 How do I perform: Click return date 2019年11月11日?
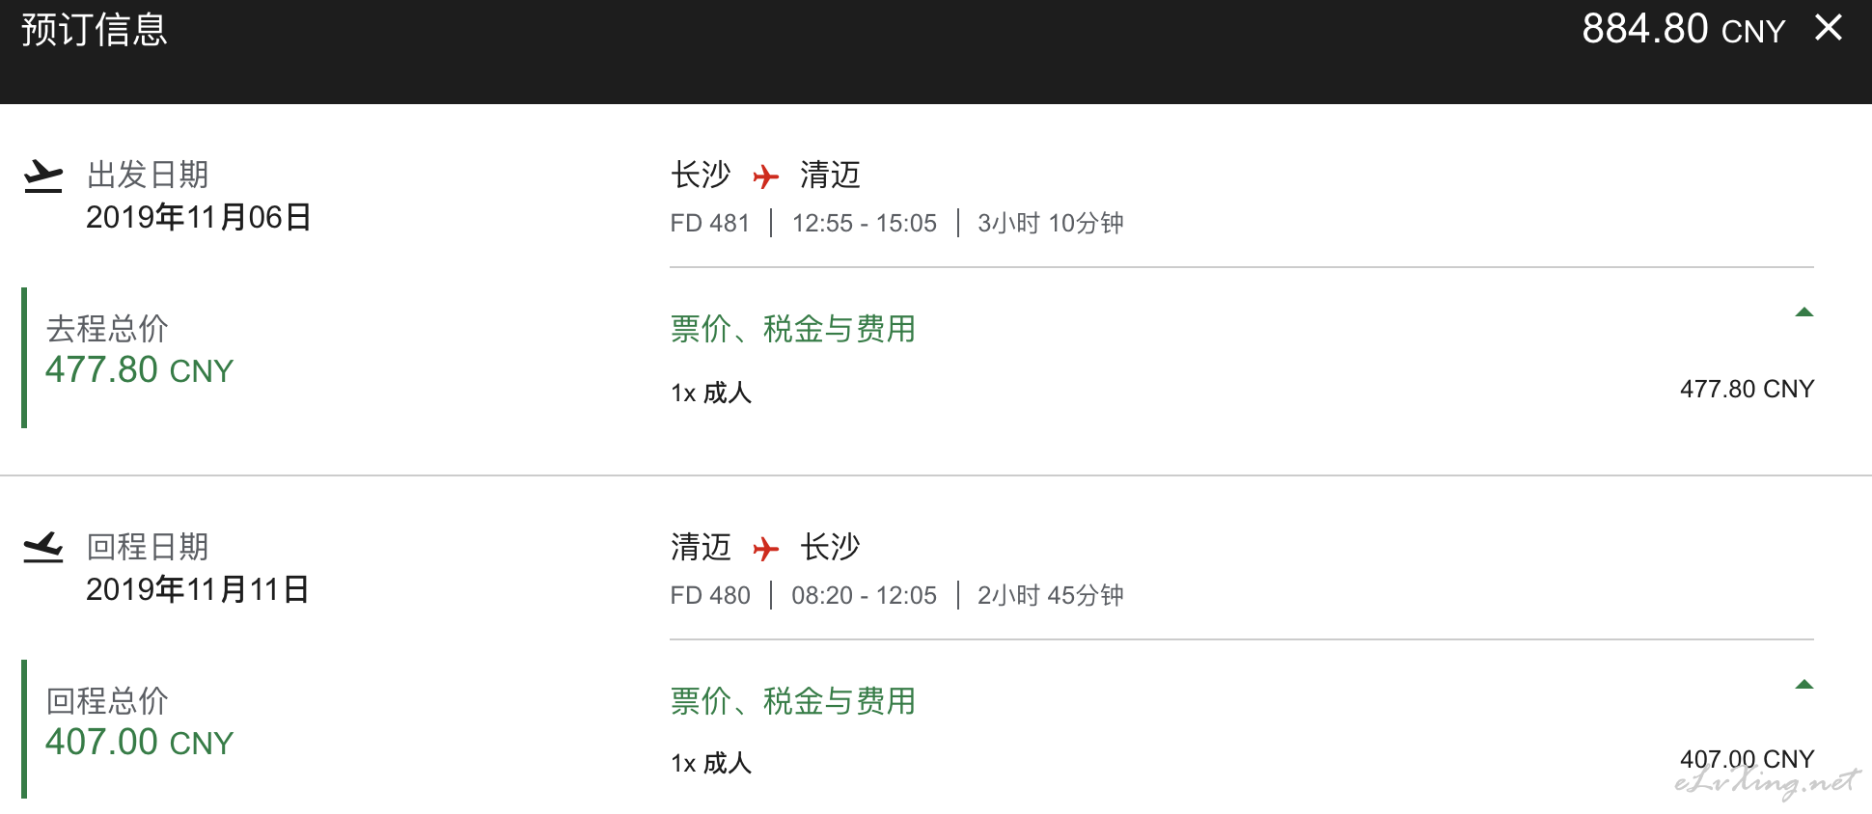click(x=198, y=589)
